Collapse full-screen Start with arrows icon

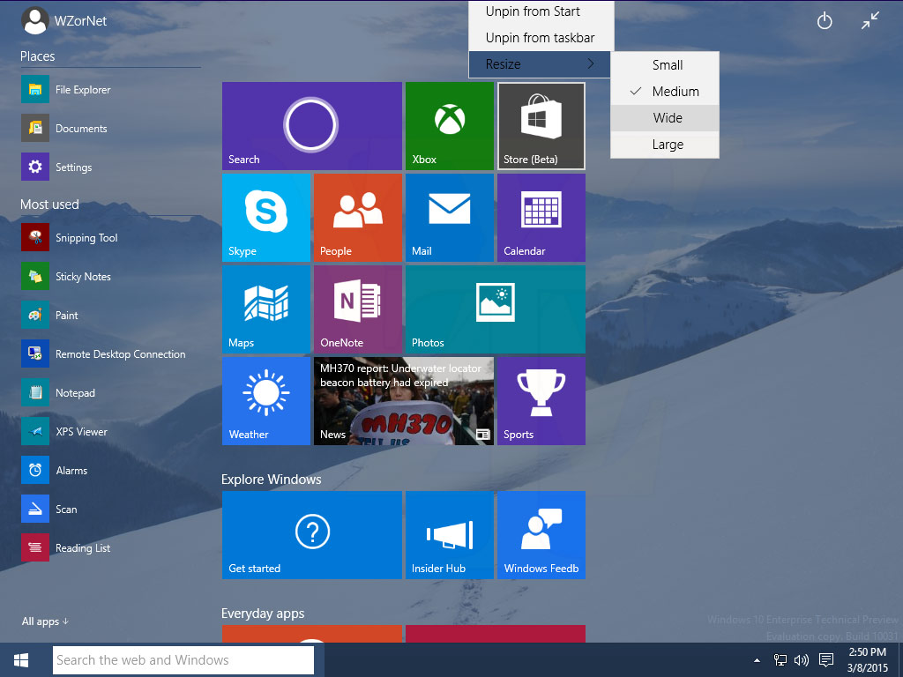click(870, 21)
